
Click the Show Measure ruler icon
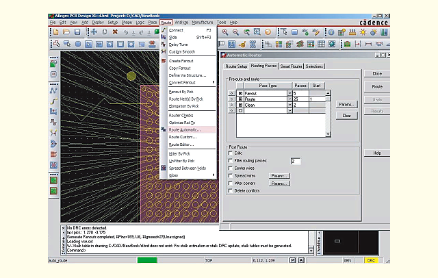point(352,32)
